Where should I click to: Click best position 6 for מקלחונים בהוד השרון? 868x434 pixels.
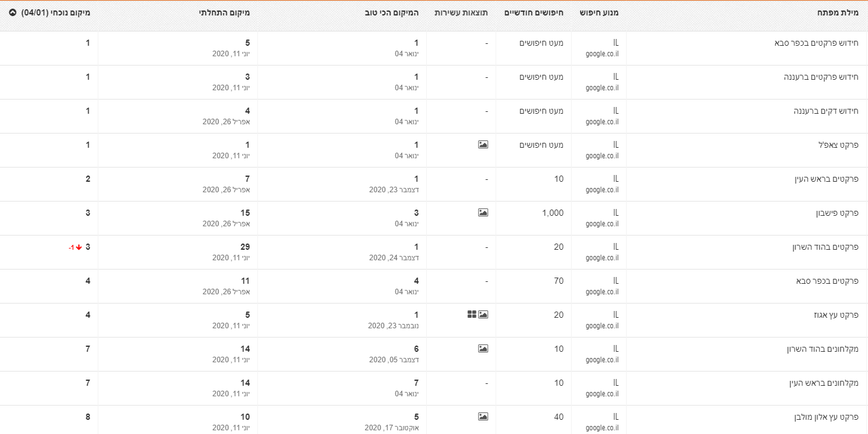[x=416, y=349]
